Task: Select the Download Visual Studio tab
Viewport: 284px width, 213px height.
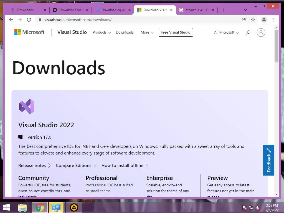Action: click(155, 10)
